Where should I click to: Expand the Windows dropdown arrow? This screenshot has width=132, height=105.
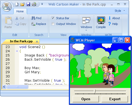[86, 30]
